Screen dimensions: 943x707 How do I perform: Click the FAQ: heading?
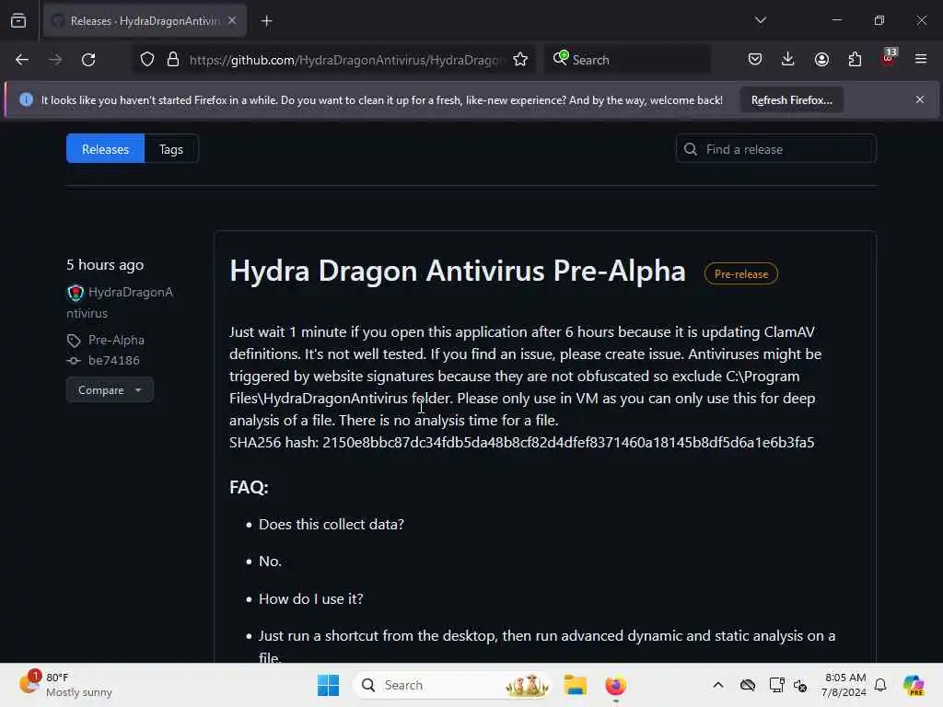click(249, 487)
